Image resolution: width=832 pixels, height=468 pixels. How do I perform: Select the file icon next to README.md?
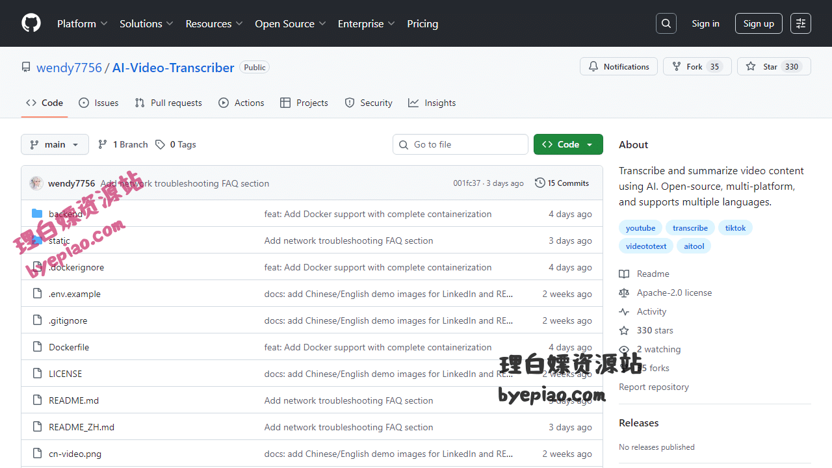37,400
